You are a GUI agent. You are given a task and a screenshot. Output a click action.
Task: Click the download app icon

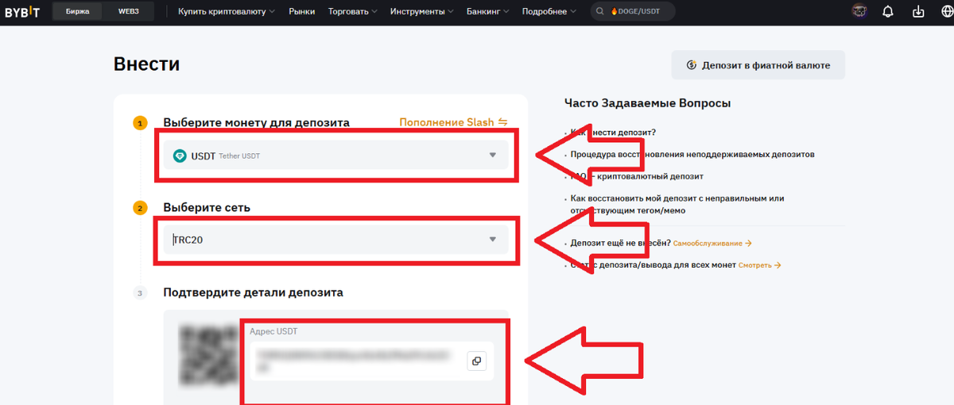tap(919, 12)
